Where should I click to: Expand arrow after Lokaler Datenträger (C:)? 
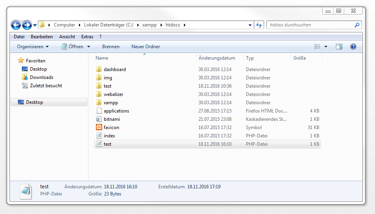(138, 25)
